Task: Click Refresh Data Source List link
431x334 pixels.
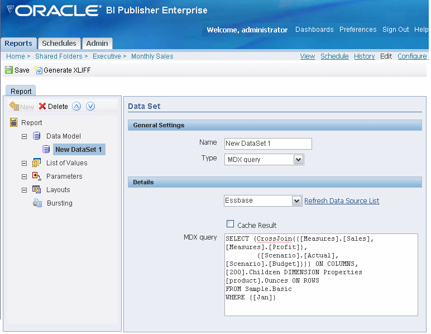Action: click(342, 201)
